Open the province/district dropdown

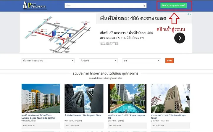point(48,61)
